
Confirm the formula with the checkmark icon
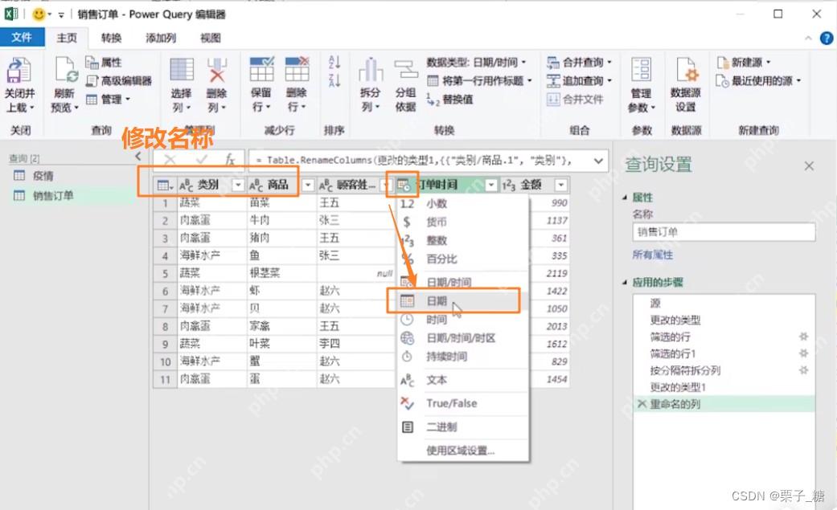coord(201,160)
